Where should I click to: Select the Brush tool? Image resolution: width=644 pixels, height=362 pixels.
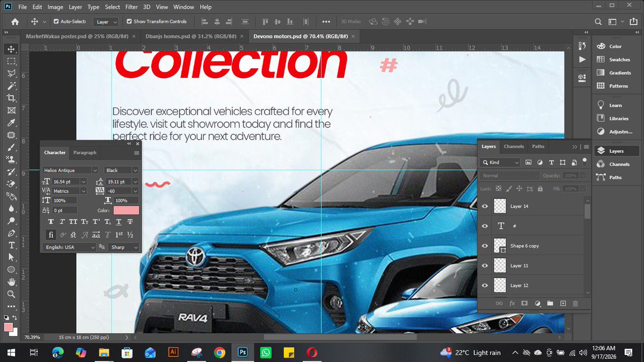[11, 147]
